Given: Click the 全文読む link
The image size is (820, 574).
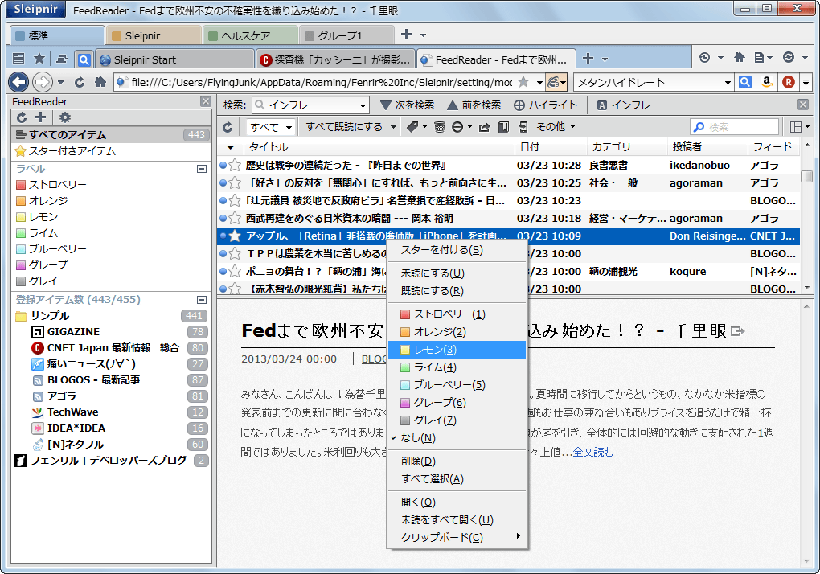Looking at the screenshot, I should point(593,452).
